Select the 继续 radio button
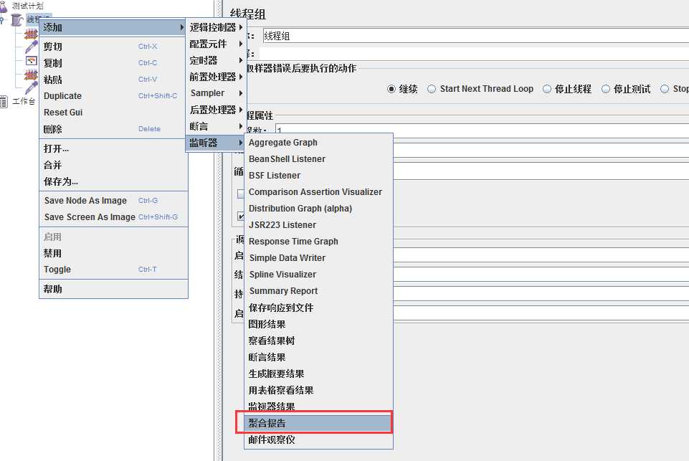This screenshot has width=689, height=461. coord(391,89)
